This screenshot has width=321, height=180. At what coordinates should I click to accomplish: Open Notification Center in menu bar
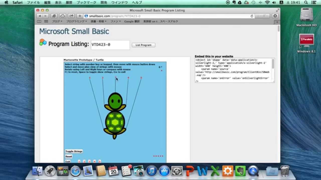click(x=314, y=2)
